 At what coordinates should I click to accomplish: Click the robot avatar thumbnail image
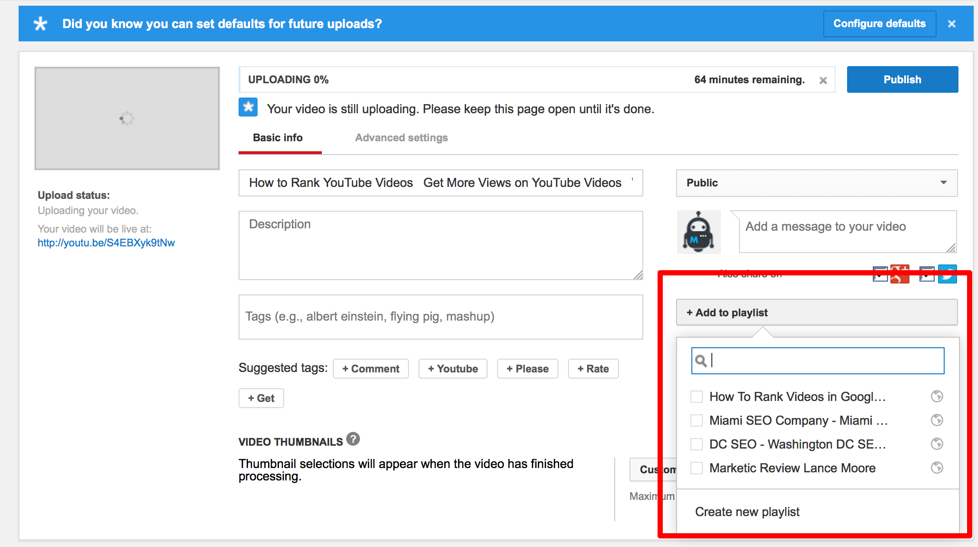699,232
